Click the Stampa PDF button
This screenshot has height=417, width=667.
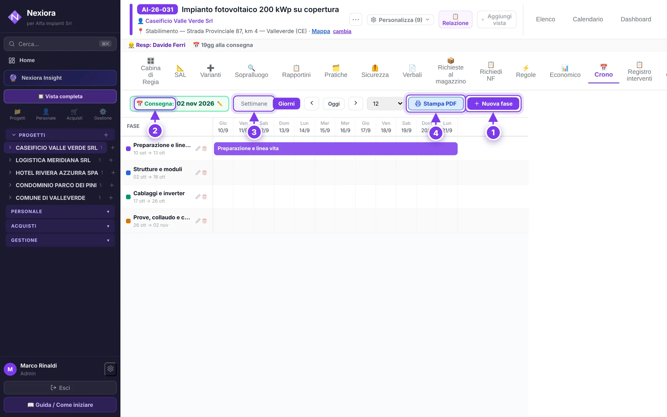436,104
